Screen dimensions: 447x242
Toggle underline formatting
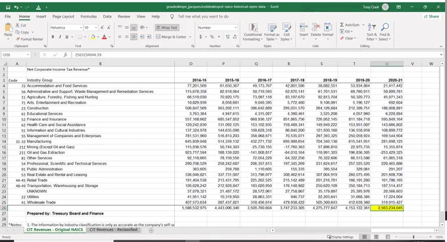[66, 37]
